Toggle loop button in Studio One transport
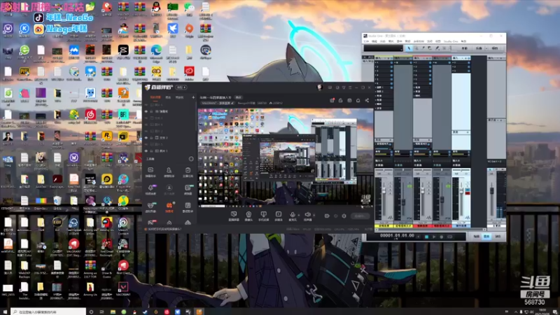Image resolution: width=560 pixels, height=315 pixels. pos(449,237)
